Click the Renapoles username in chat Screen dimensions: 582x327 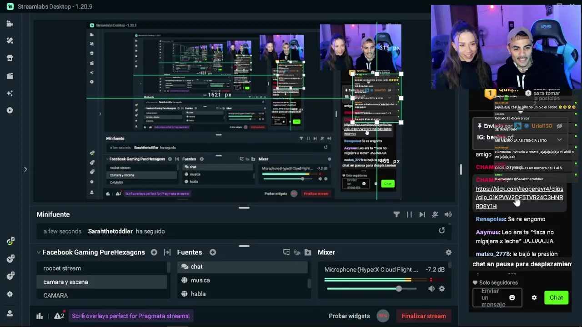click(x=491, y=219)
